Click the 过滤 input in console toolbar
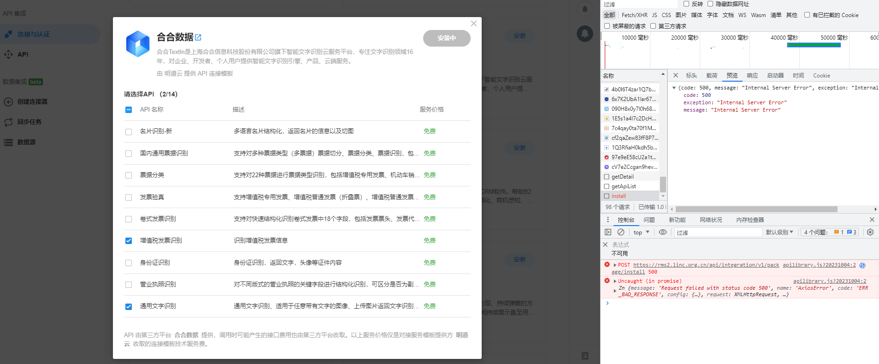Screen dimensions: 879x364 pos(717,233)
